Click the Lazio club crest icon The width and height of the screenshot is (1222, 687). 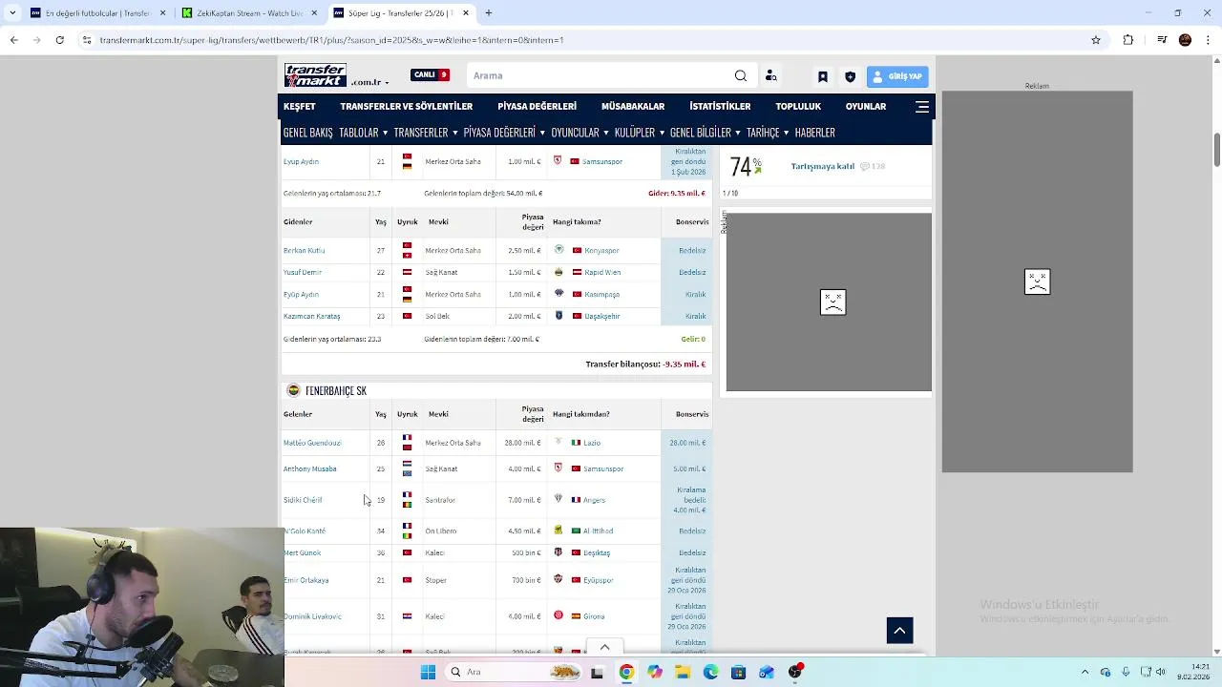click(558, 442)
